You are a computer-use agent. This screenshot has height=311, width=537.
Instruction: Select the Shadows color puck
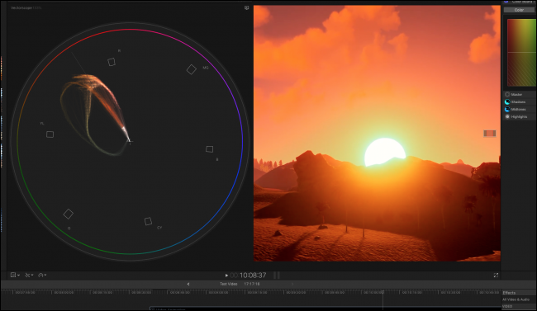[507, 102]
